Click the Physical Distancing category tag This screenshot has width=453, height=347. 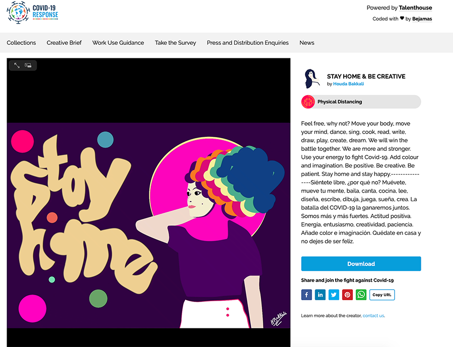[361, 102]
